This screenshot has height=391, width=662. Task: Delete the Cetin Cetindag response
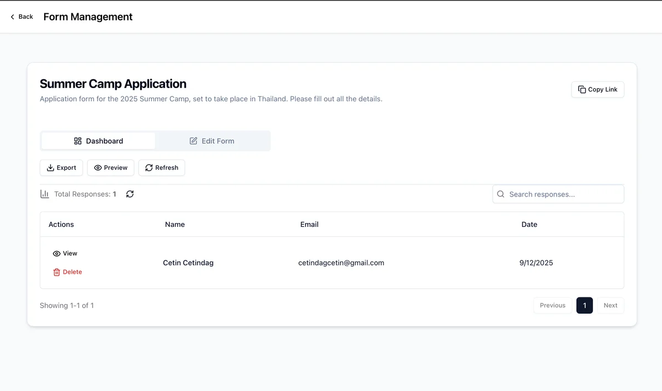pyautogui.click(x=67, y=272)
